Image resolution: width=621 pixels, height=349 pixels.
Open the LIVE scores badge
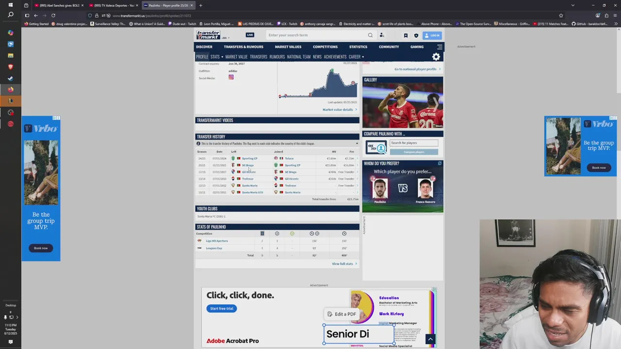(x=250, y=35)
